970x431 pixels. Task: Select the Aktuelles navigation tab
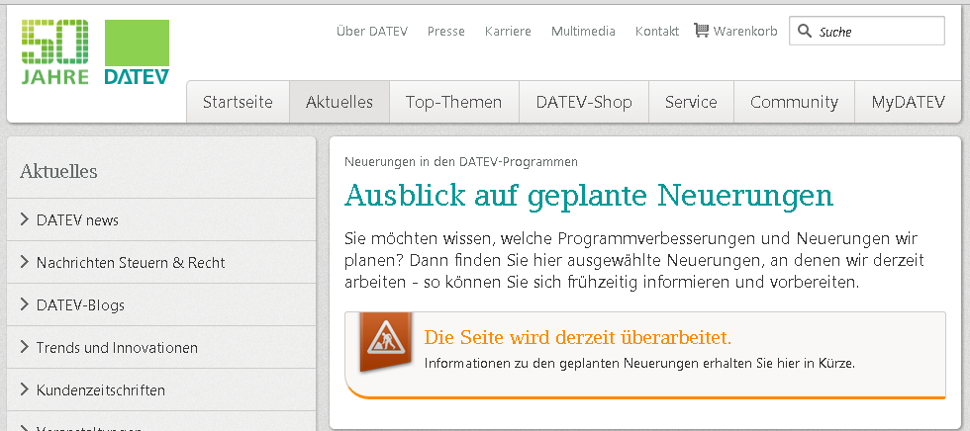[x=339, y=102]
